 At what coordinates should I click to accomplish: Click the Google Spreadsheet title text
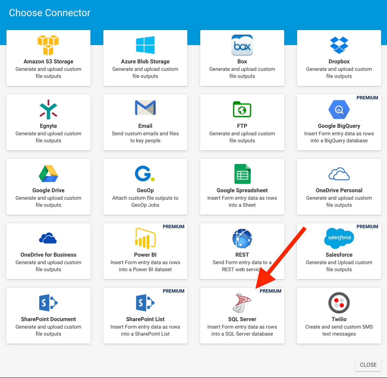click(242, 190)
